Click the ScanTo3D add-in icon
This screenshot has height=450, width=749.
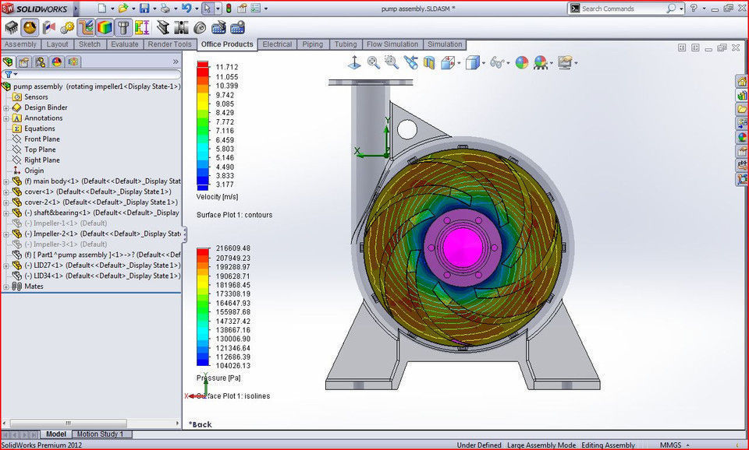[48, 28]
